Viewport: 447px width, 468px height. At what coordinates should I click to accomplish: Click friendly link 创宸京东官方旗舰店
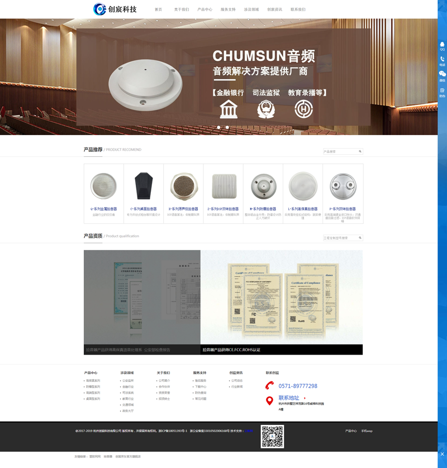128,457
